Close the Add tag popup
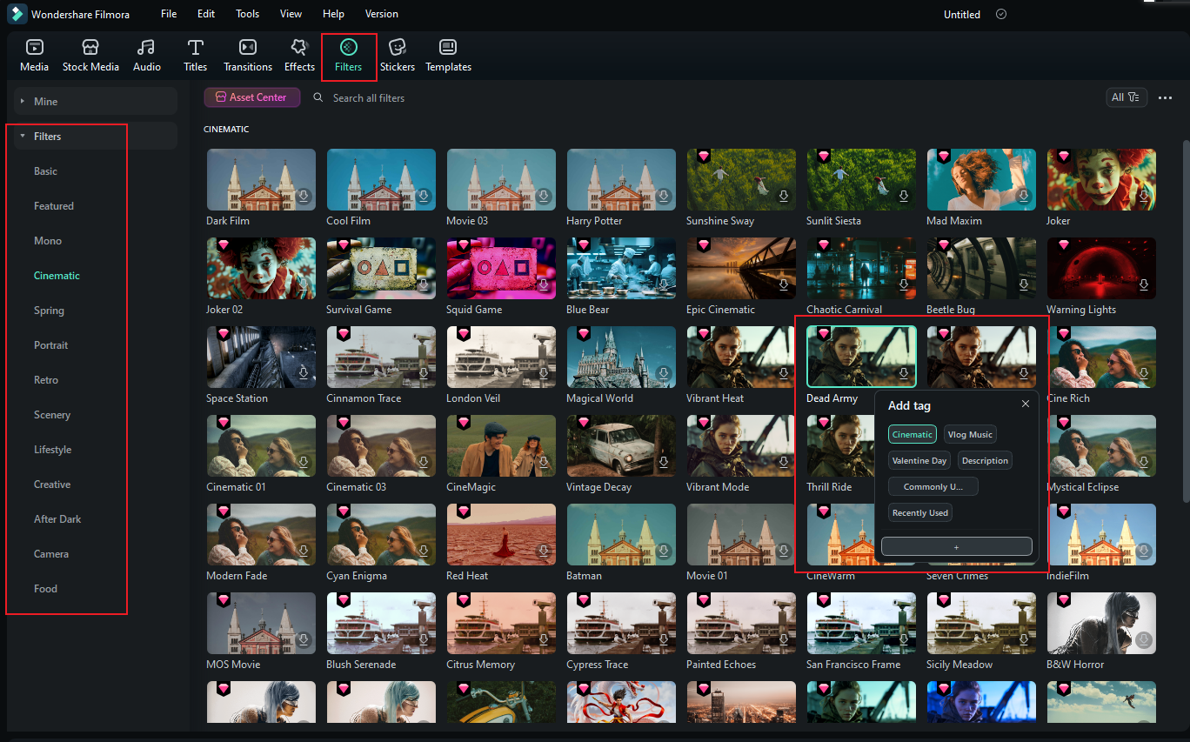The width and height of the screenshot is (1190, 742). coord(1026,404)
